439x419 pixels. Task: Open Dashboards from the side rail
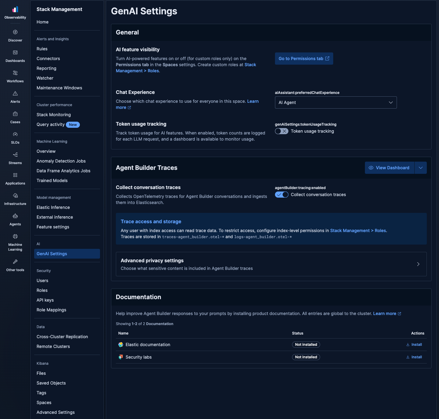[15, 56]
